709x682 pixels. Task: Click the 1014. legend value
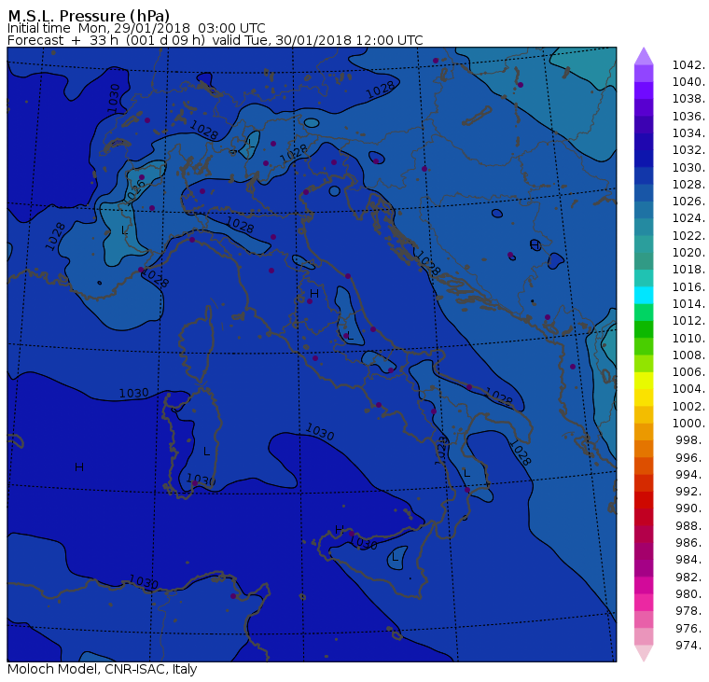[688, 304]
